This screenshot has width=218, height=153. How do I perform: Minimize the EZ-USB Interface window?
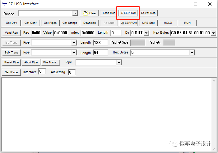tap(182, 4)
